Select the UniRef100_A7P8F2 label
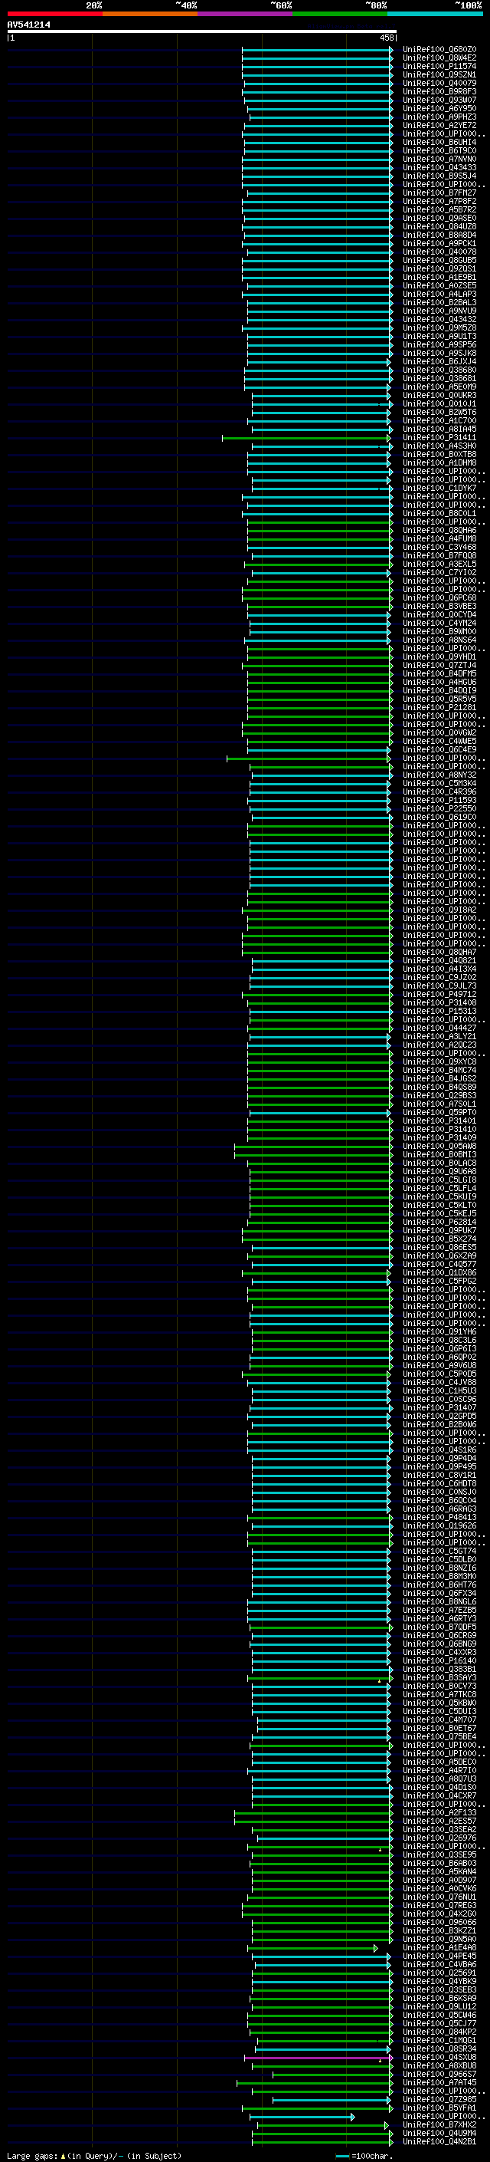 point(439,202)
